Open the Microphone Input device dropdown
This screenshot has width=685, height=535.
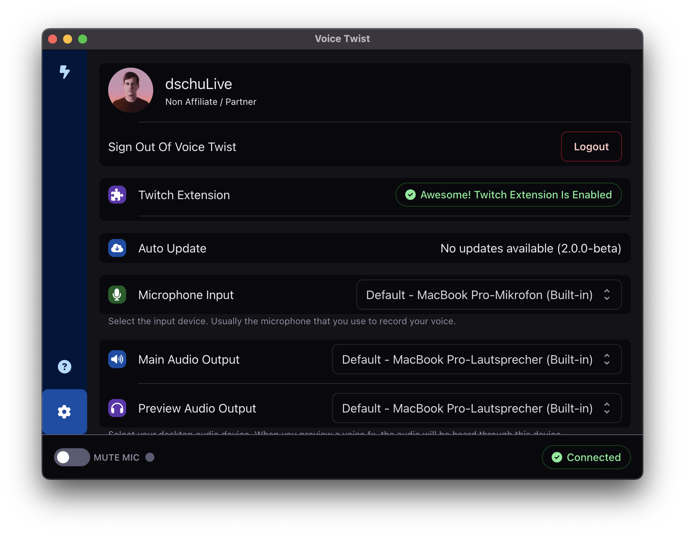pos(489,295)
